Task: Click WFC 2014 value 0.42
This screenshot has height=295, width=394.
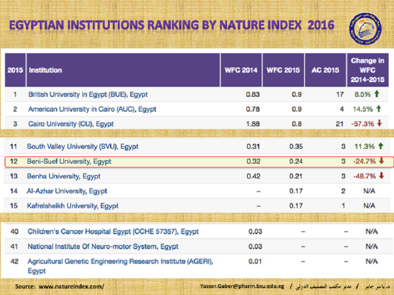Action: (253, 176)
